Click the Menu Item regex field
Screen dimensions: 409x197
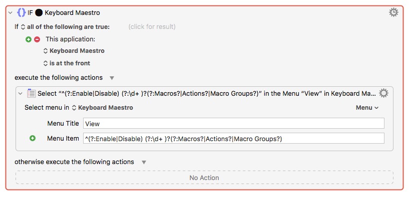[x=234, y=138]
